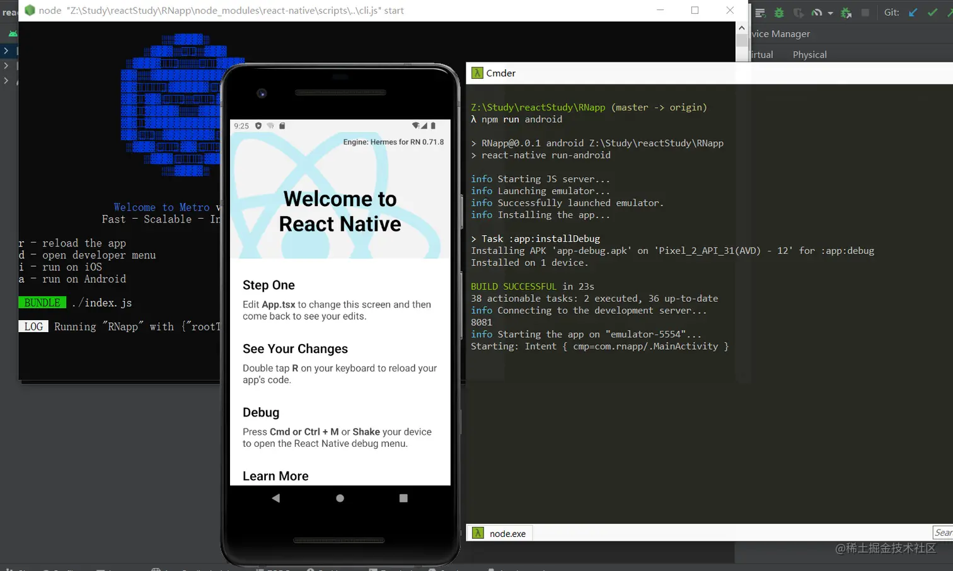Image resolution: width=953 pixels, height=571 pixels.
Task: Tap the "Engine: Hermes for RN 0.71.8" label
Action: point(393,142)
